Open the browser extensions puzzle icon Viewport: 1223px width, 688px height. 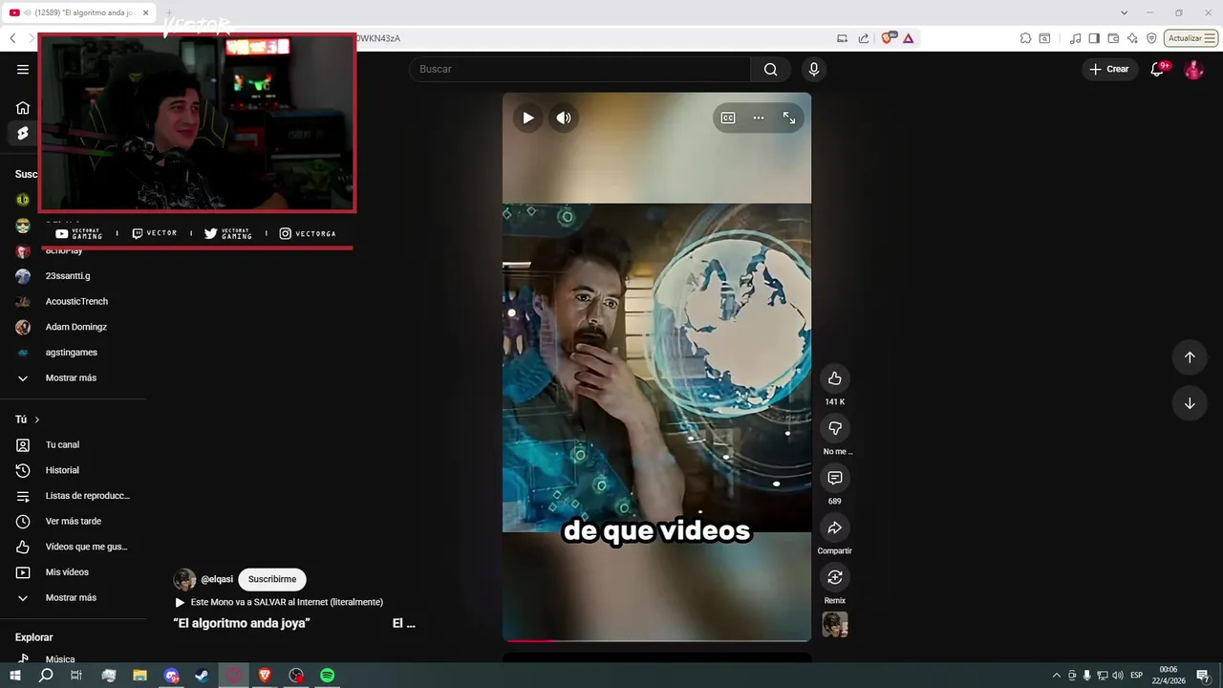(x=1025, y=38)
